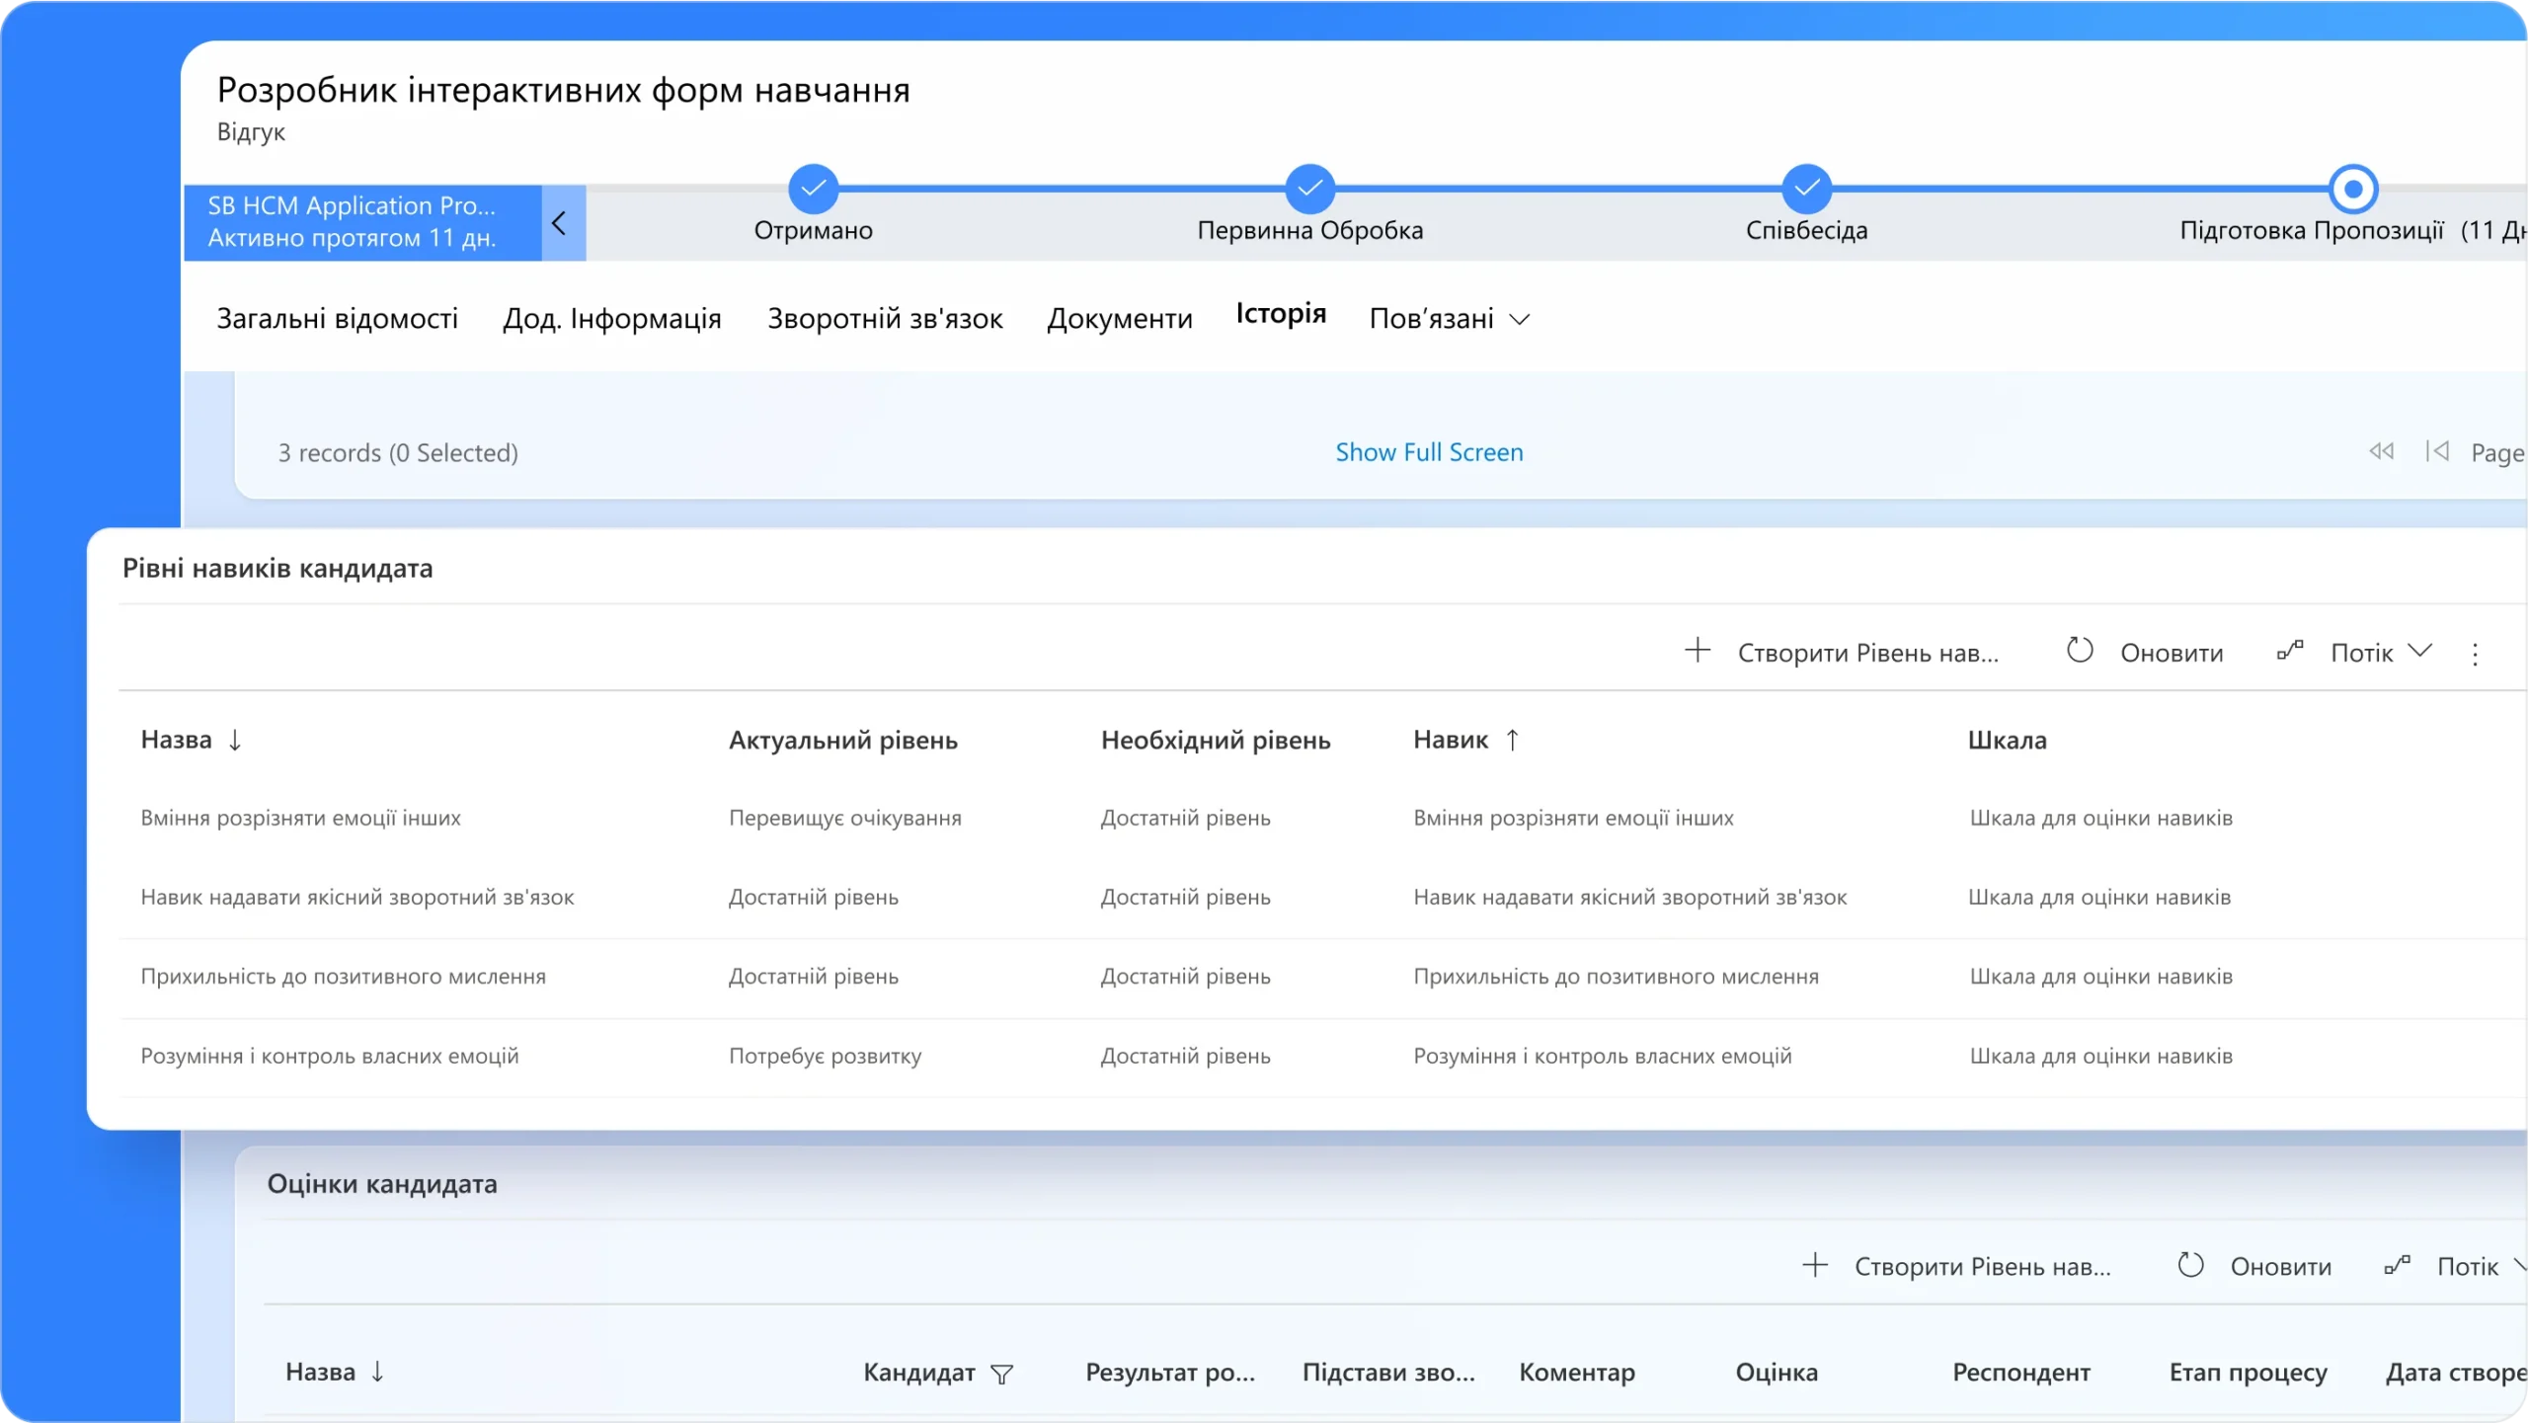Select the Співбесіда stage circle

(1806, 188)
